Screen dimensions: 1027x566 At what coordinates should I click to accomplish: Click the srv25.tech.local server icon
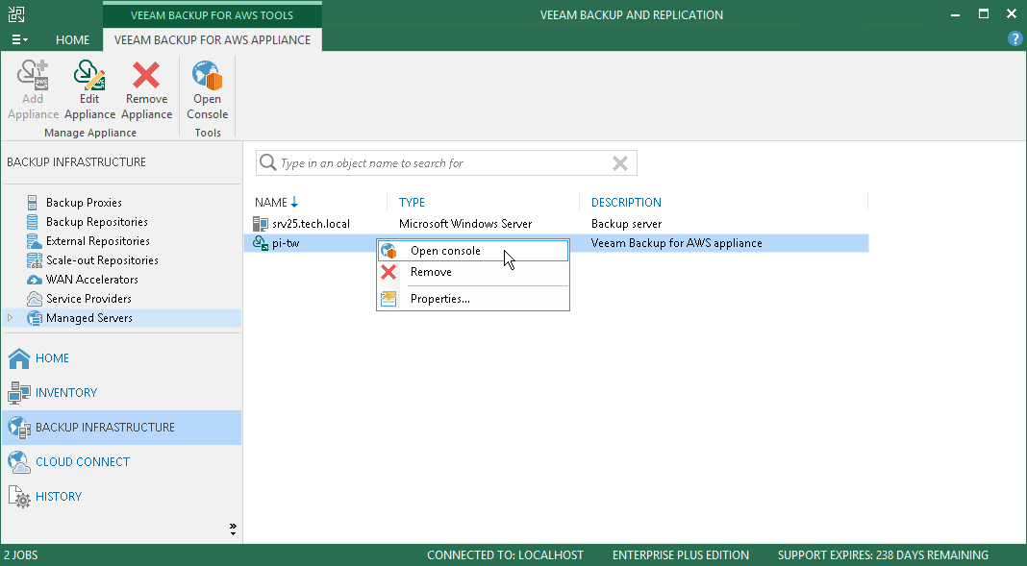[261, 224]
